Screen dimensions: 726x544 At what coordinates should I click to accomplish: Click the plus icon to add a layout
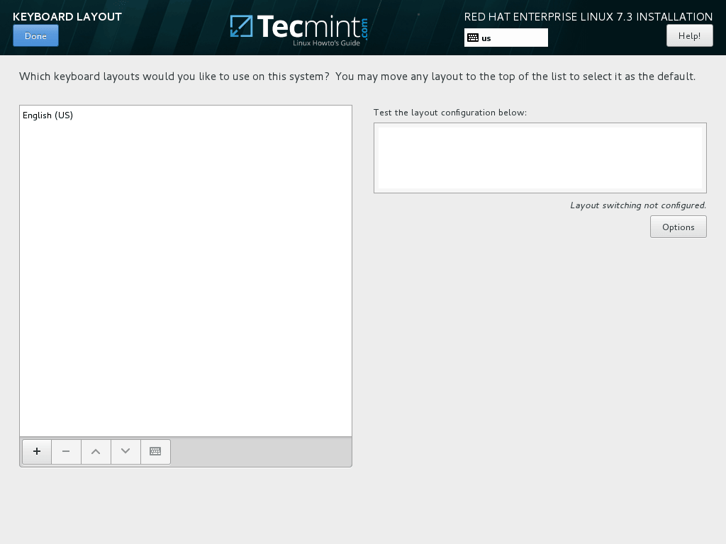pos(37,451)
